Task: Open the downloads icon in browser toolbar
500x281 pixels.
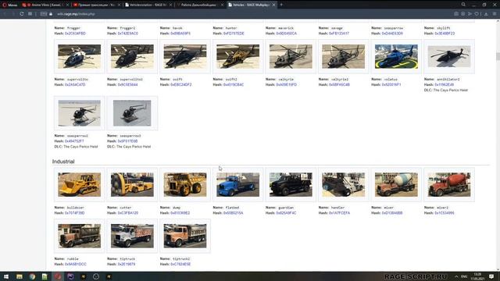Action: pyautogui.click(x=486, y=14)
